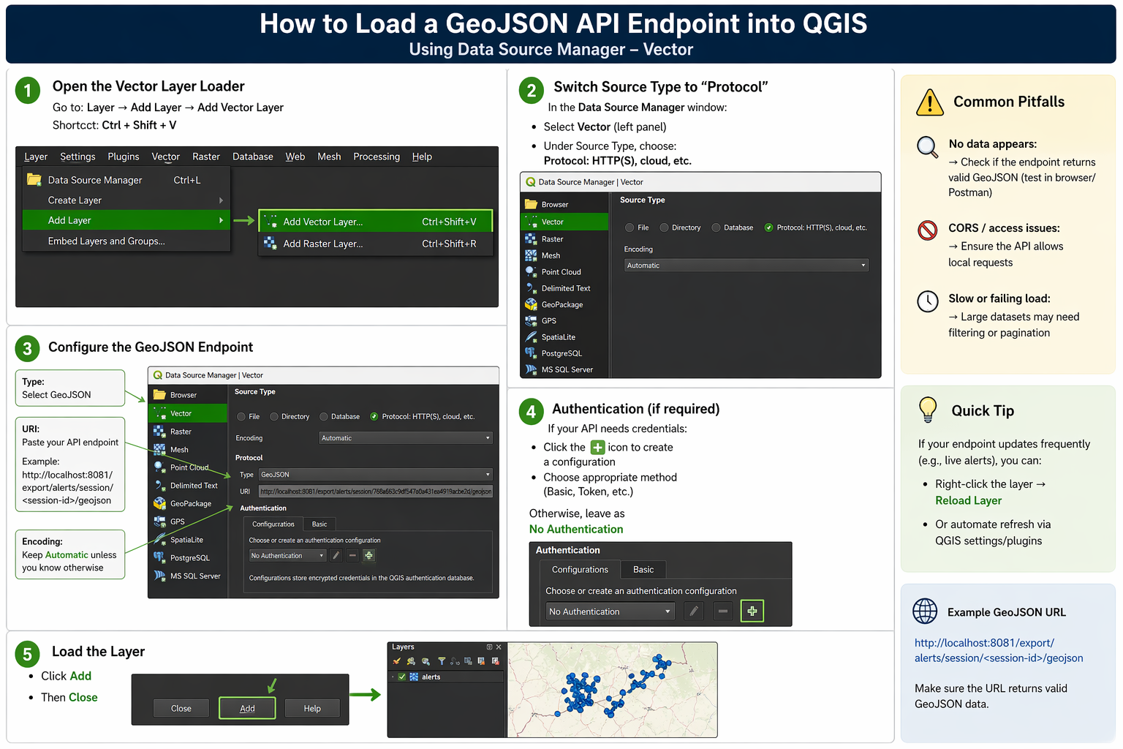Choose Add Vector Layer… submenu entry

click(x=376, y=222)
